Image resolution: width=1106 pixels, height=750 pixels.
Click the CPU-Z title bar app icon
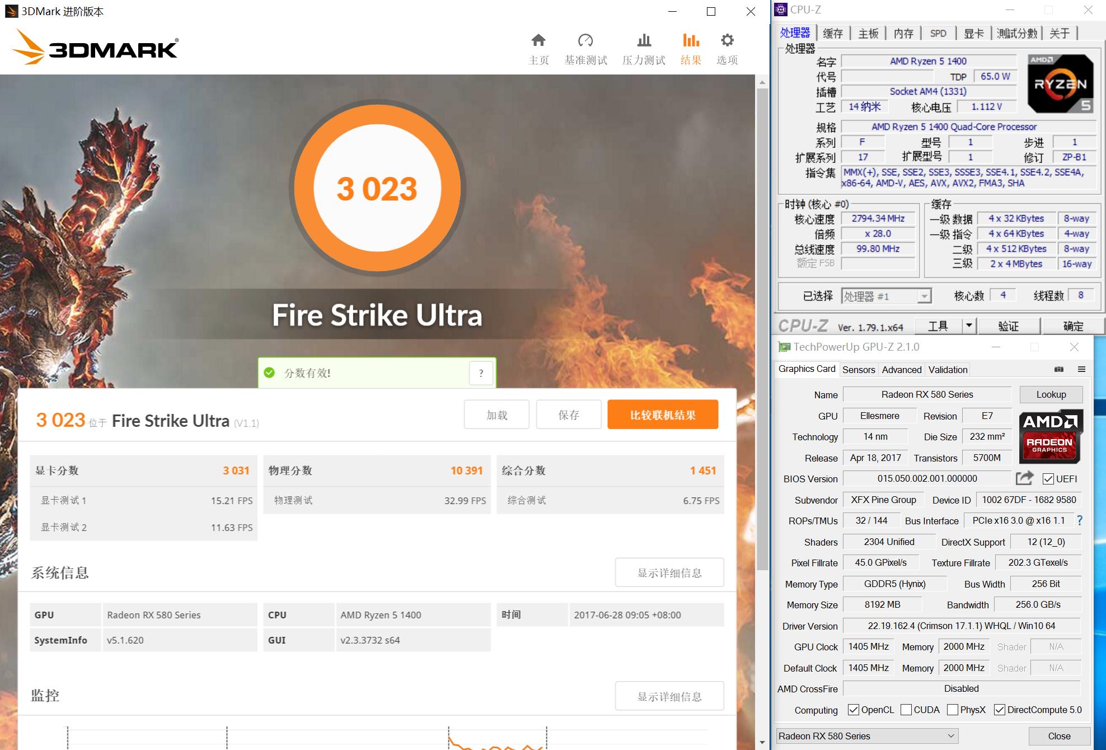pyautogui.click(x=781, y=10)
